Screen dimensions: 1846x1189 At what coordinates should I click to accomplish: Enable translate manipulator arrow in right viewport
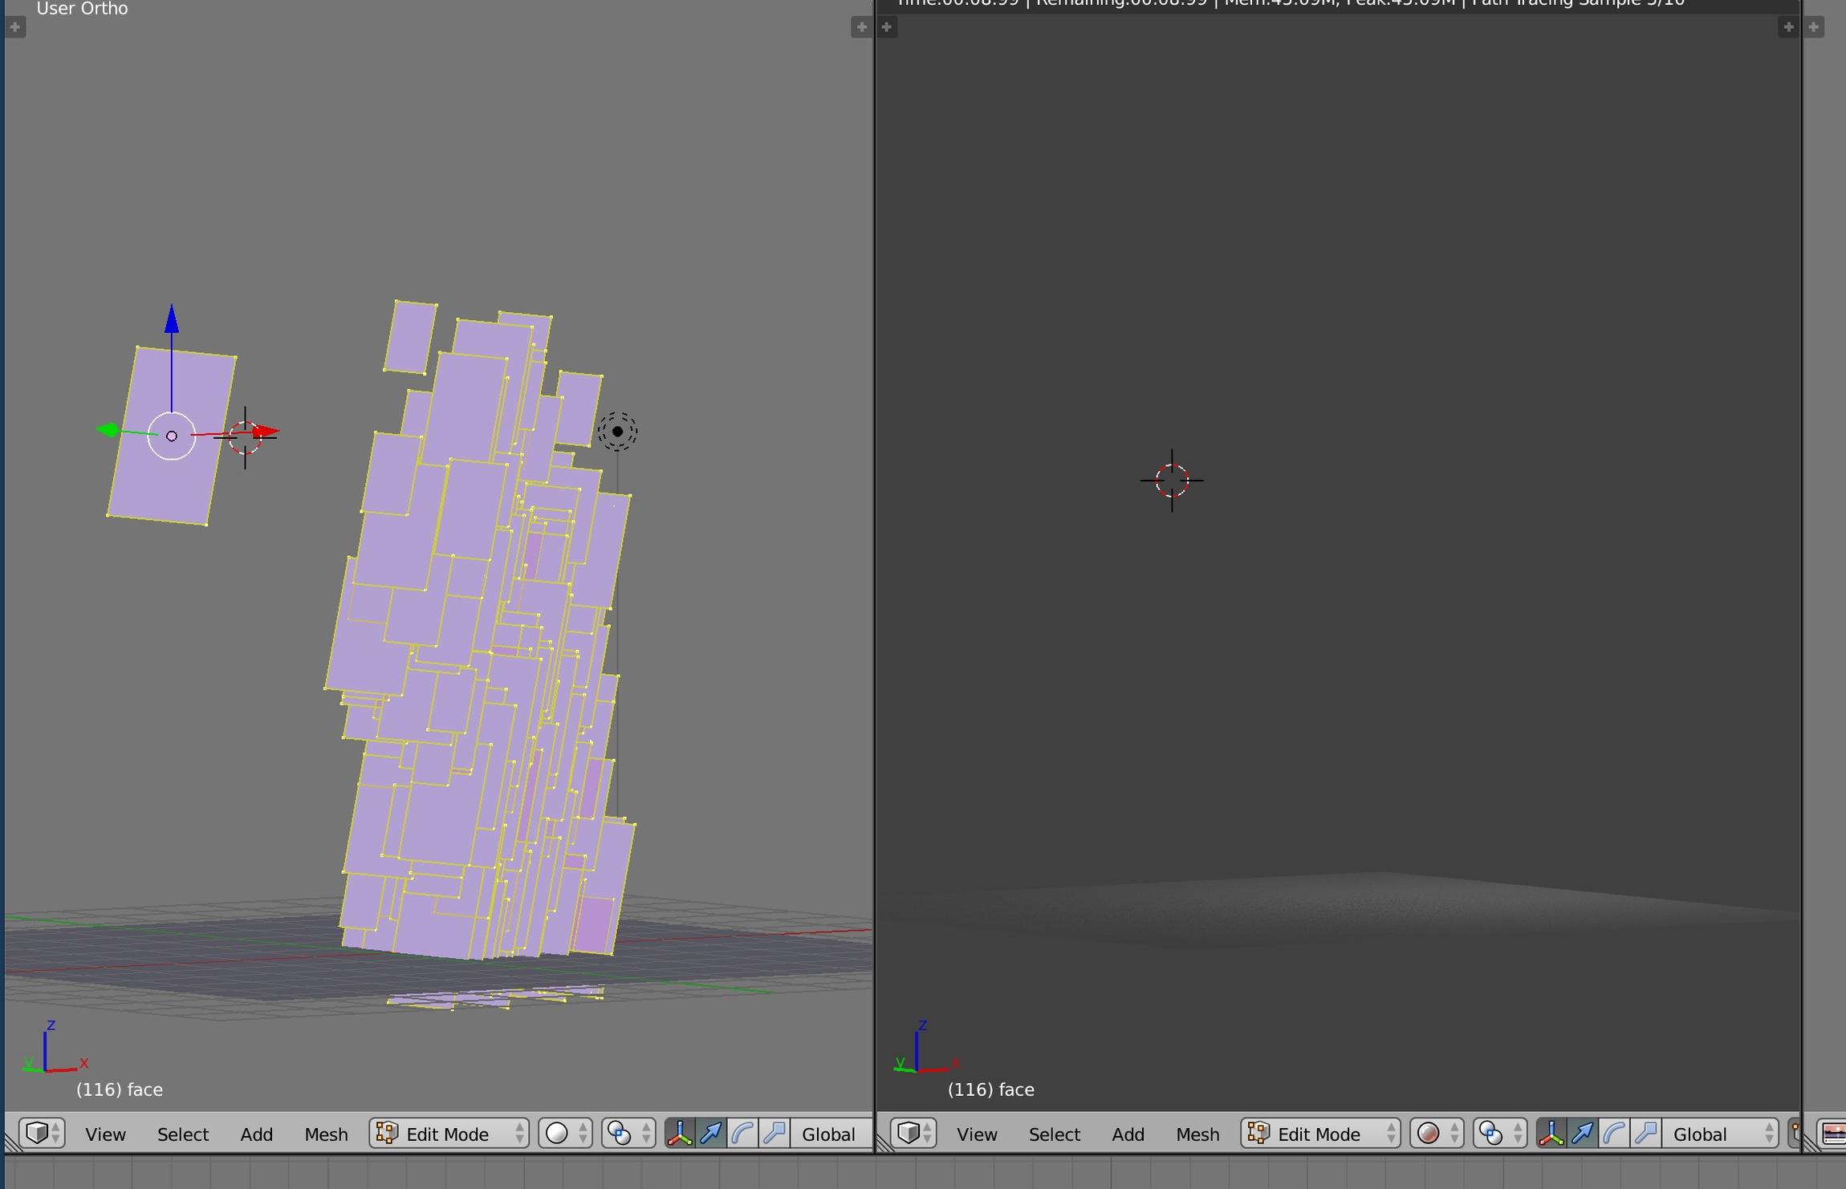[x=1583, y=1133]
